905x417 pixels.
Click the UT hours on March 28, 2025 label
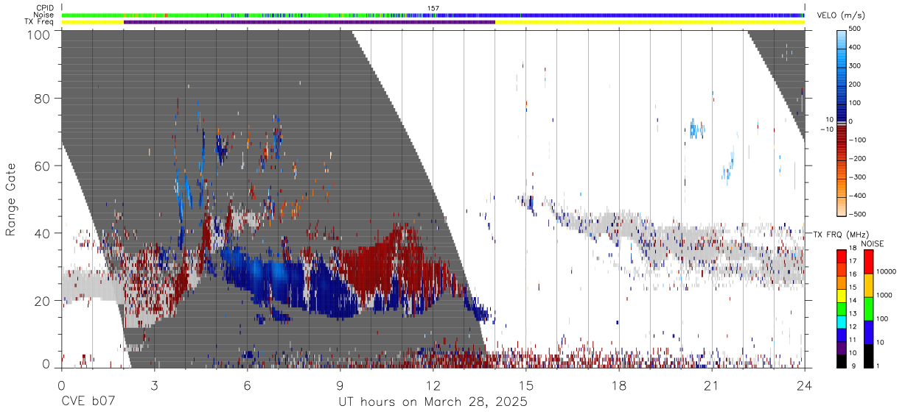433,402
